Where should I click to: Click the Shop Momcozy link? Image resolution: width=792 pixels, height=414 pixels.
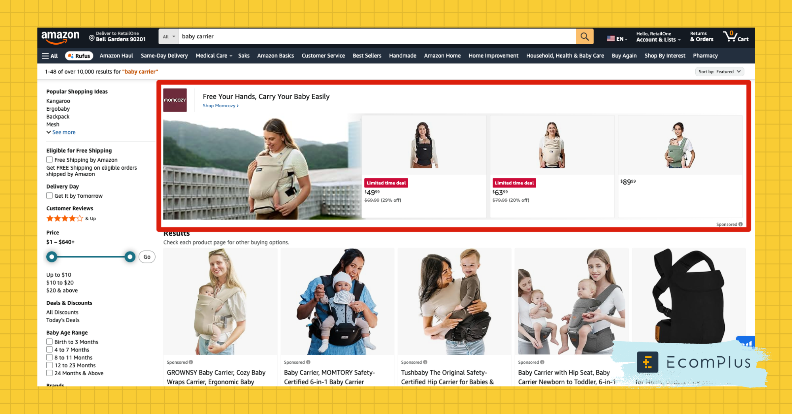pos(220,106)
